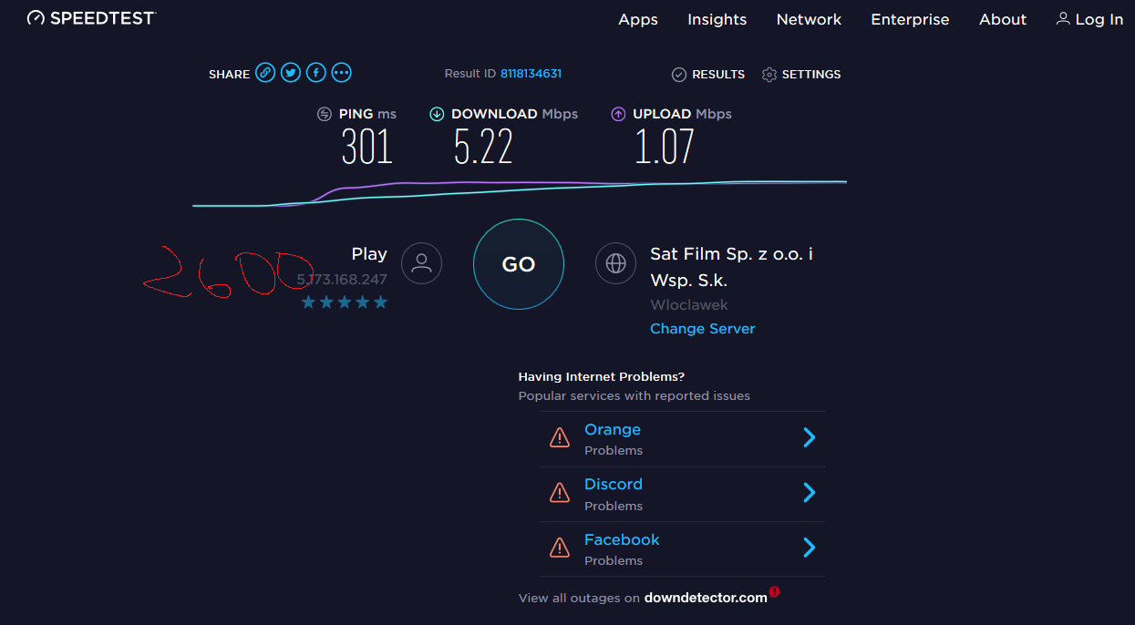Click the user profile icon beside Play

(421, 263)
